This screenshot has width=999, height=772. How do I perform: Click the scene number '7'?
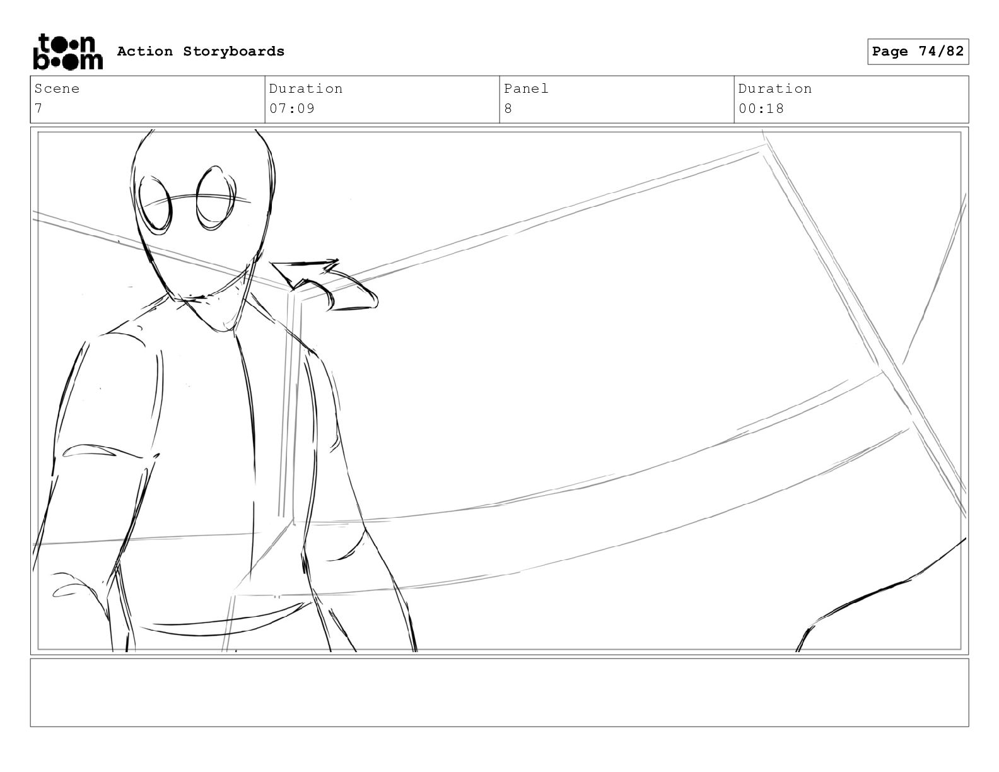tap(38, 108)
